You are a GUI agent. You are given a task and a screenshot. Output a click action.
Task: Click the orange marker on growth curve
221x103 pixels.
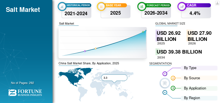96,49
